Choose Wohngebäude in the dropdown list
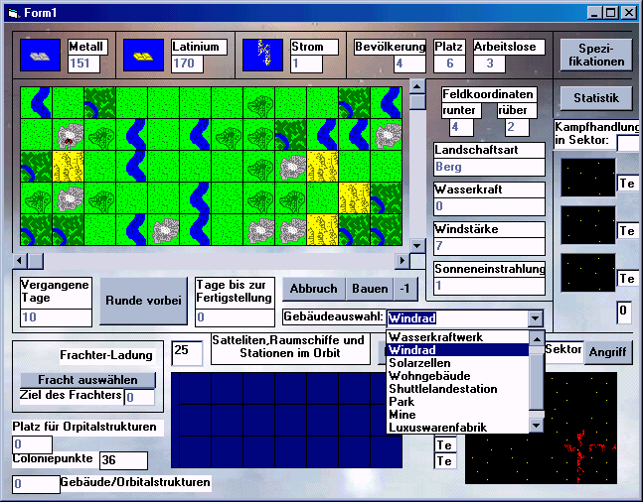Screen dimensions: 643x502 tap(428, 376)
